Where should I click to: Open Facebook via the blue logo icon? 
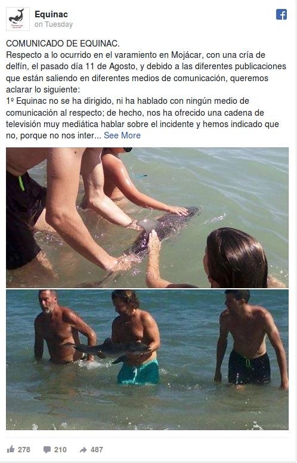pos(281,14)
